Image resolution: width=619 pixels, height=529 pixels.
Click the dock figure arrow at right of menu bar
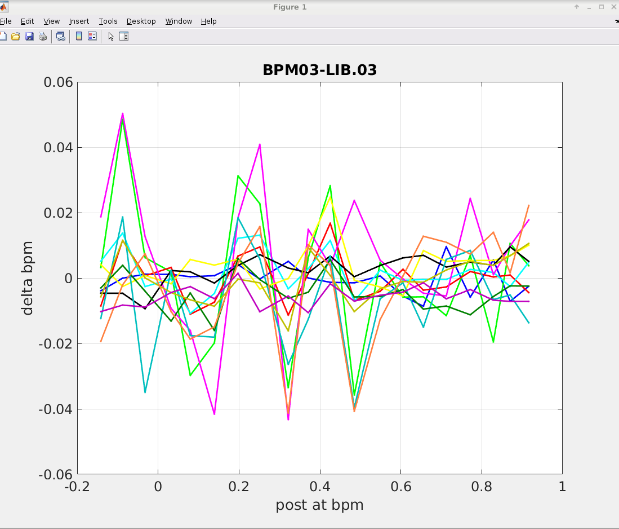click(x=616, y=21)
